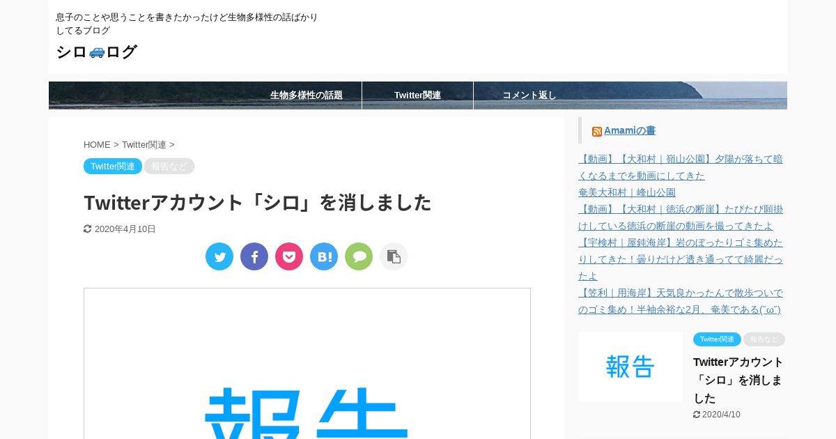Click the sidebar 報告 post thumbnail
836x439 pixels.
pyautogui.click(x=630, y=367)
